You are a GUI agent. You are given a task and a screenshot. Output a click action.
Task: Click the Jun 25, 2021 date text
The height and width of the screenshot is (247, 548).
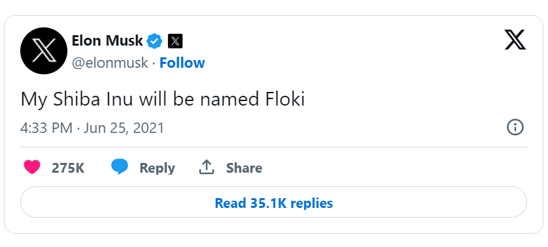tap(124, 128)
